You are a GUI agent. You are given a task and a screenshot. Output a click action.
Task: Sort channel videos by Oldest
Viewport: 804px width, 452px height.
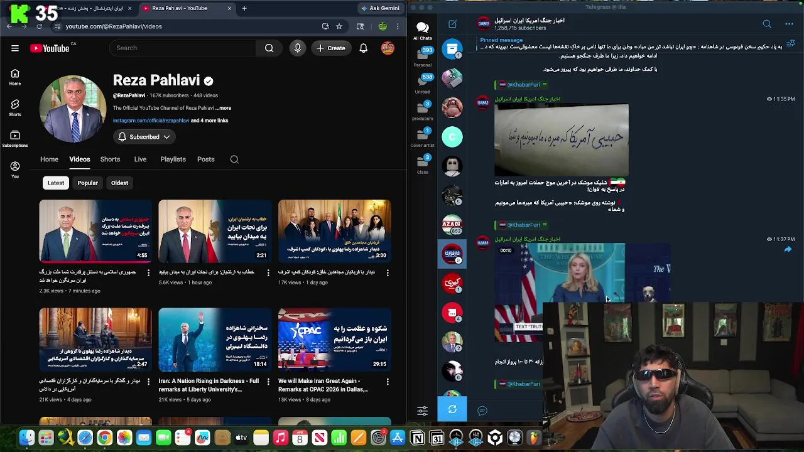[x=119, y=183]
